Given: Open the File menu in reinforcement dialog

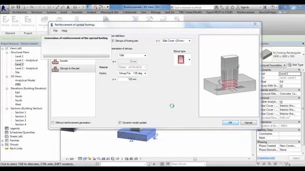Looking at the screenshot, I should [55, 30].
